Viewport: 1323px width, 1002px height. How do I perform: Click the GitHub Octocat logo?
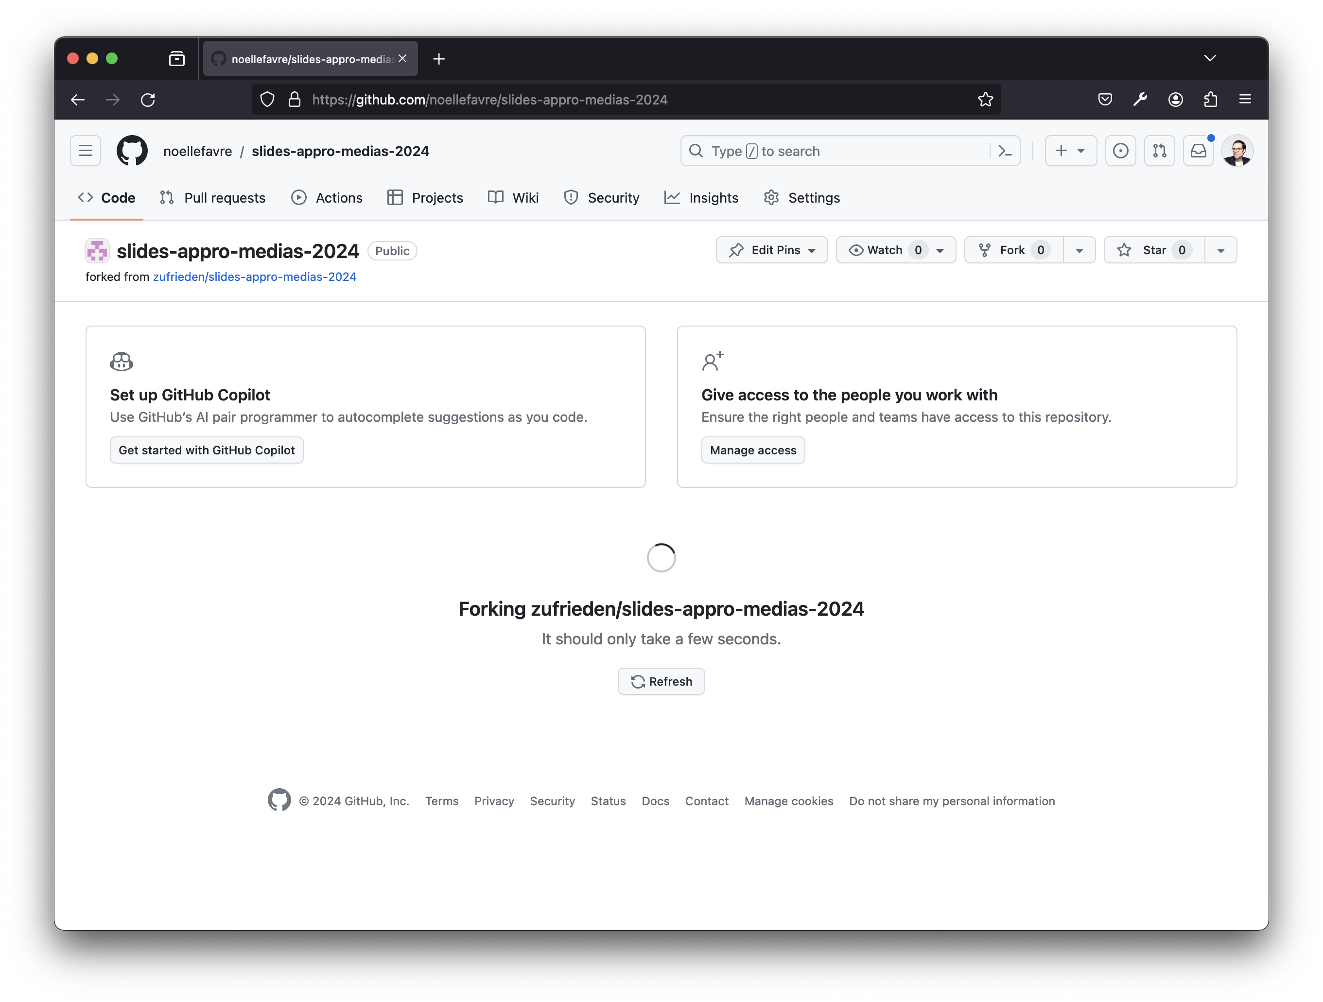[132, 151]
